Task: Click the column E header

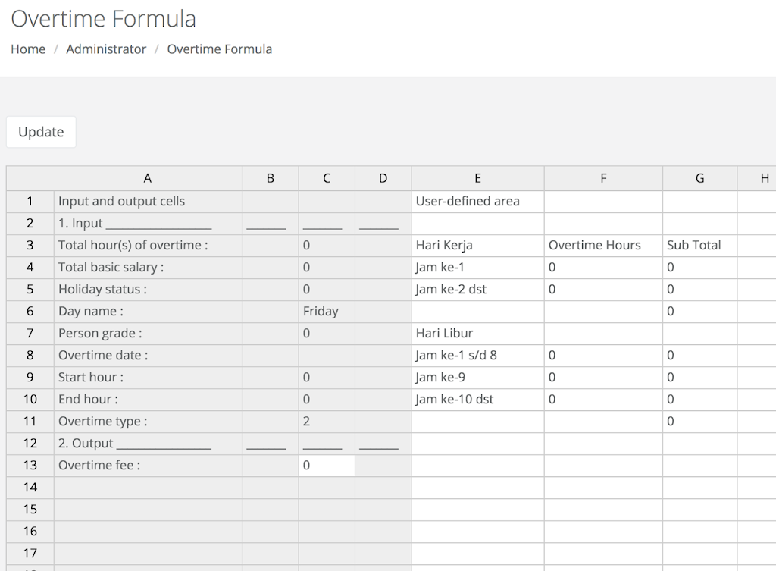Action: pos(477,179)
